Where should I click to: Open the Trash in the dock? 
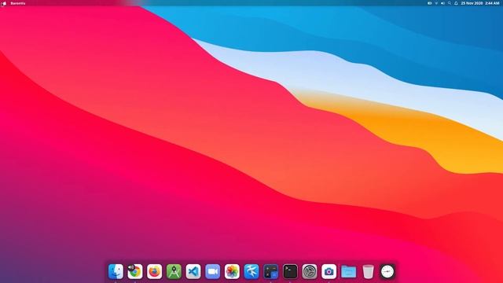tap(369, 272)
